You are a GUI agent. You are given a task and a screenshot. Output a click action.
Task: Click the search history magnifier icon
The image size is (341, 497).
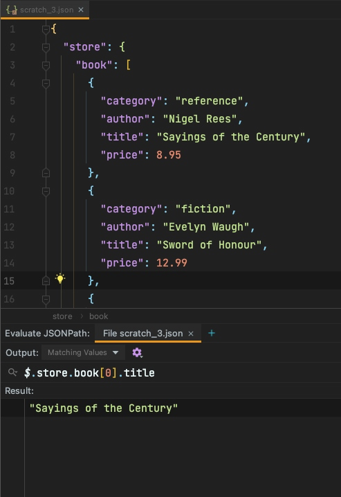12,372
